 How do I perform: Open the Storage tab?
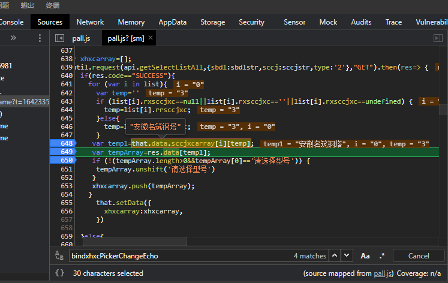[x=212, y=22]
